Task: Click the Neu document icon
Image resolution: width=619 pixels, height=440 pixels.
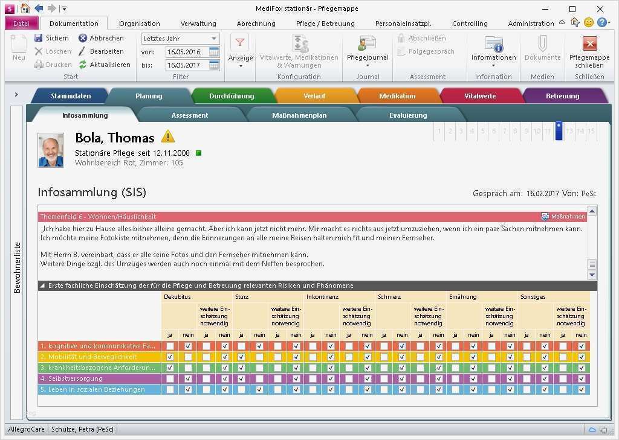Action: click(x=19, y=43)
